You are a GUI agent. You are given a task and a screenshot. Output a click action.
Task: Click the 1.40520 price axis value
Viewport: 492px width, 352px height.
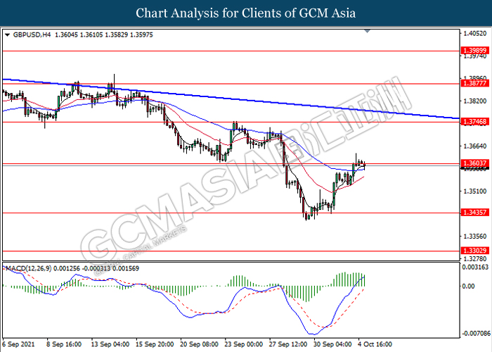475,33
